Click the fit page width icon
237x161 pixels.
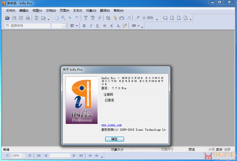point(43,18)
